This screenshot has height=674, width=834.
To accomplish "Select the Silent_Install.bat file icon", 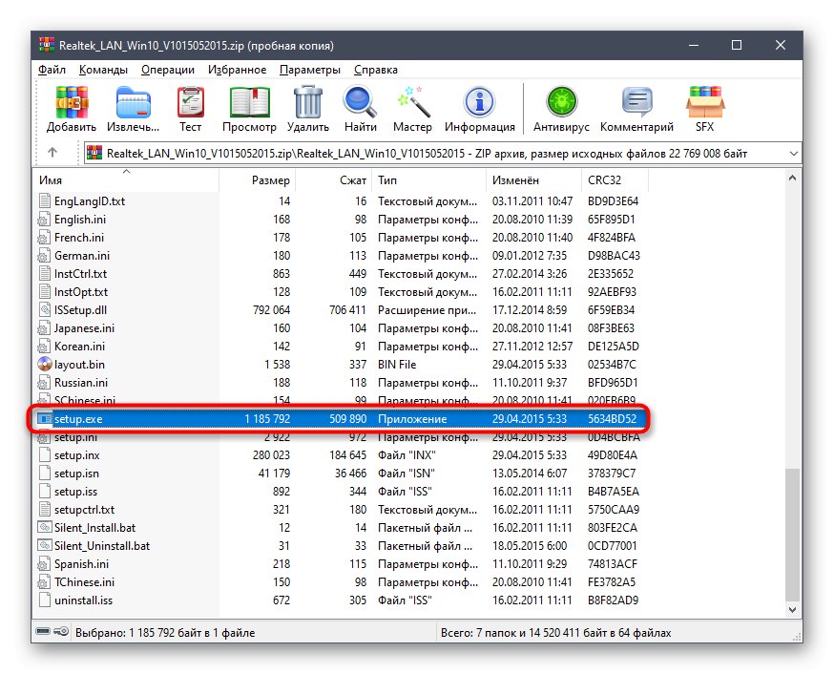I will [45, 527].
